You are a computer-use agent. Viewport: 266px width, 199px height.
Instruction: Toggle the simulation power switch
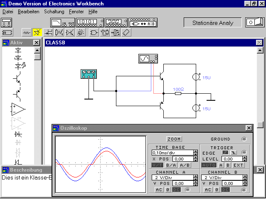point(254,22)
